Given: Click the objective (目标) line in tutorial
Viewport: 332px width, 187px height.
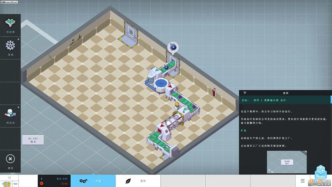Looking at the screenshot, I should click(x=285, y=100).
